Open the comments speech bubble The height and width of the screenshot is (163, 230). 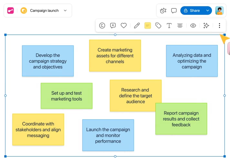click(174, 11)
